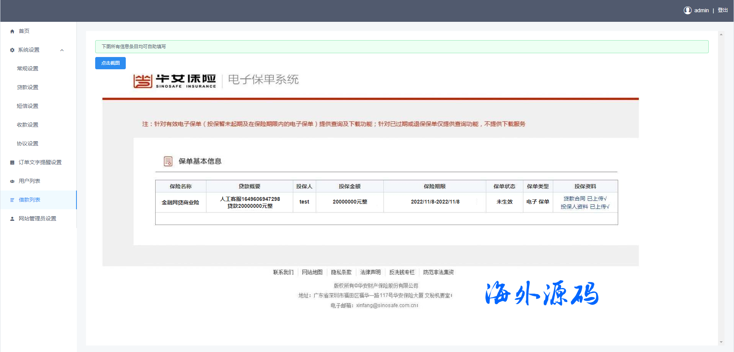The image size is (734, 352).
Task: Click the loan list icon
Action: pos(12,200)
